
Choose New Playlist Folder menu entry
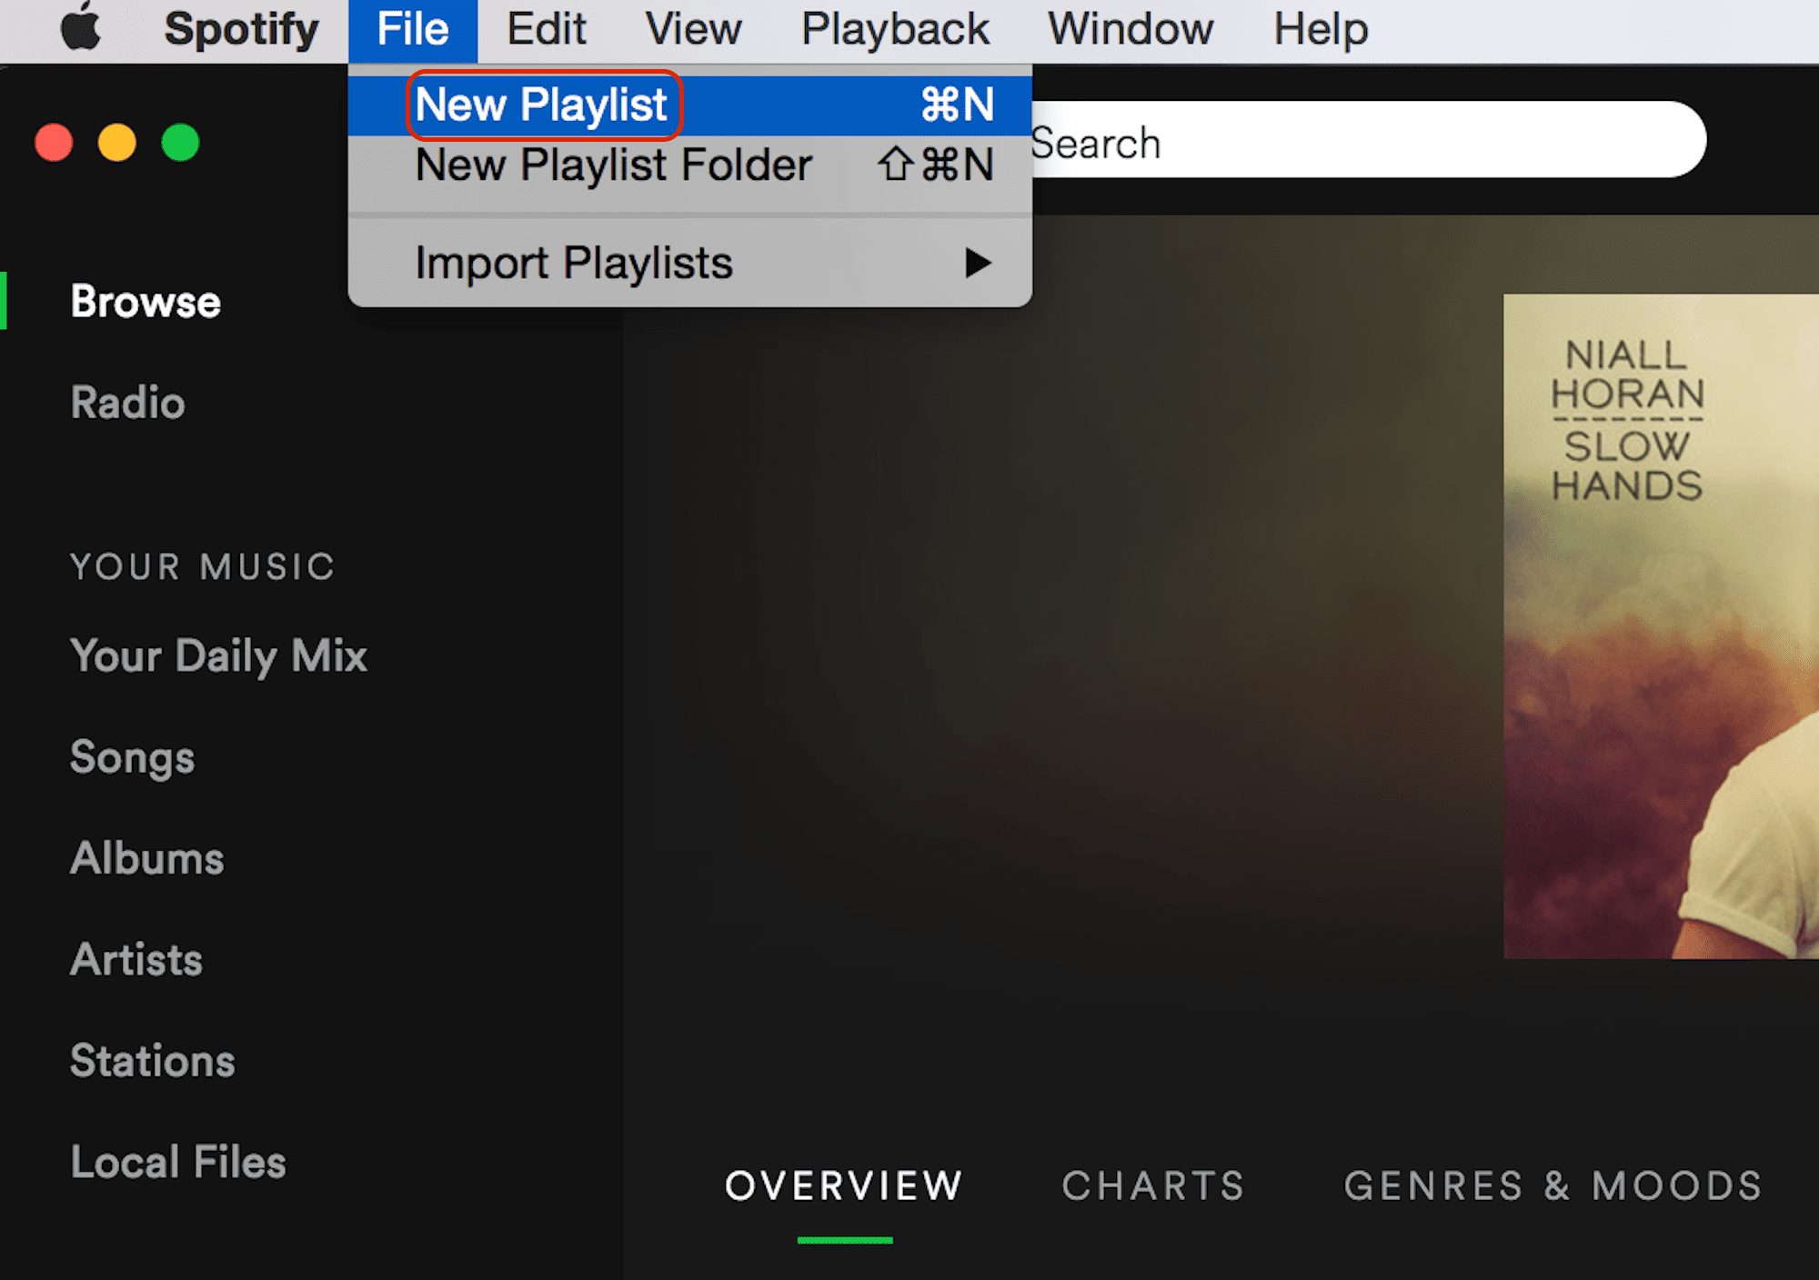pyautogui.click(x=690, y=165)
